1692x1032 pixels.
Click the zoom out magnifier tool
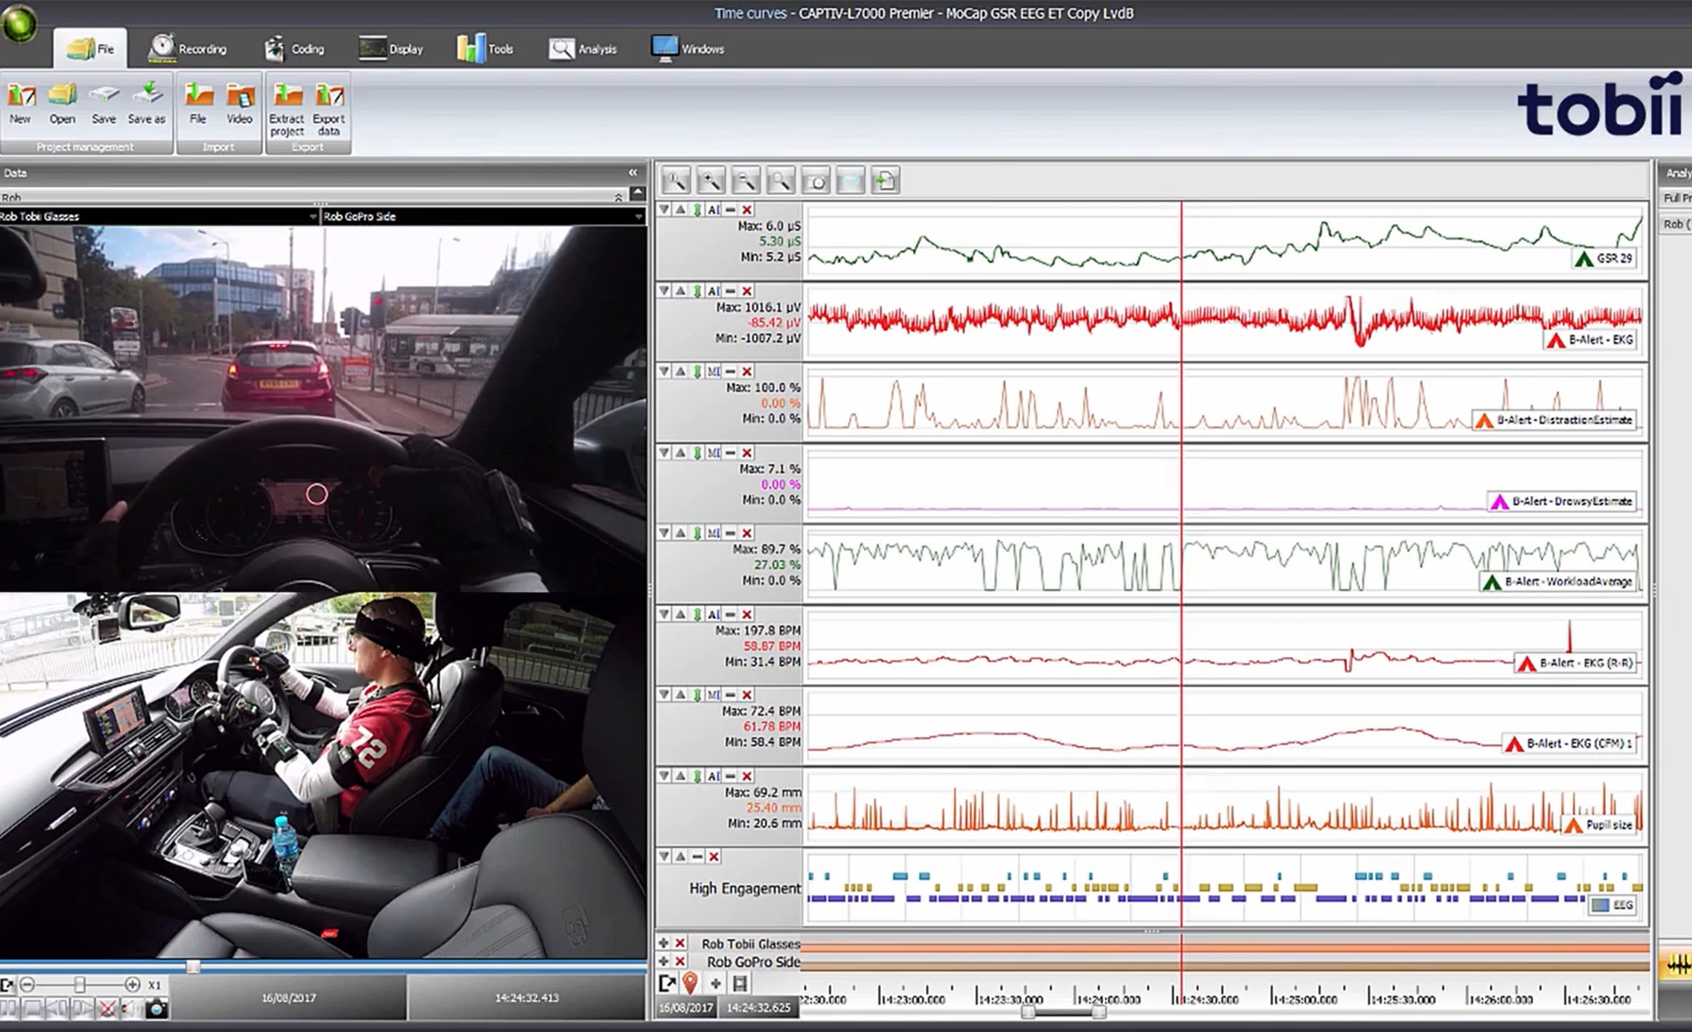745,180
